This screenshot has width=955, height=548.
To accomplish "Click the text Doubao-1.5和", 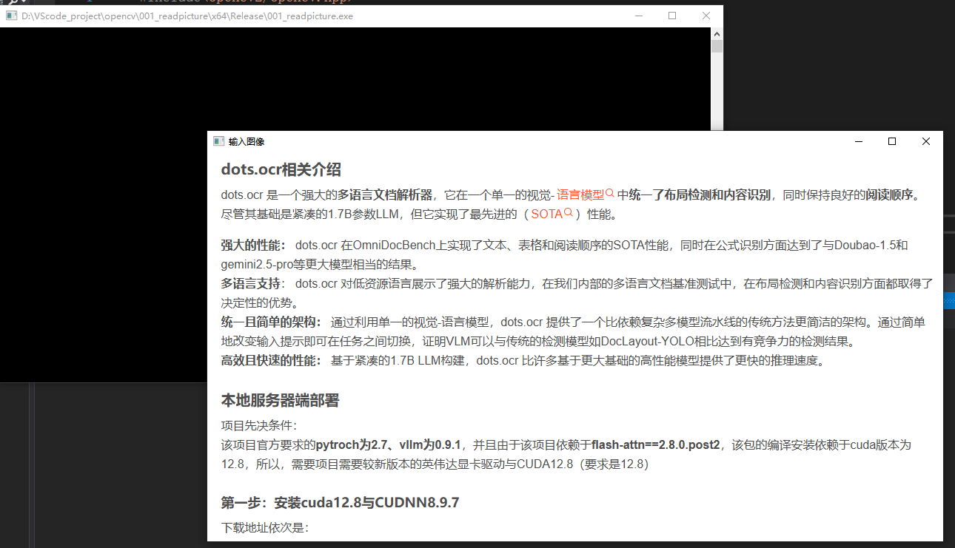I will click(871, 246).
